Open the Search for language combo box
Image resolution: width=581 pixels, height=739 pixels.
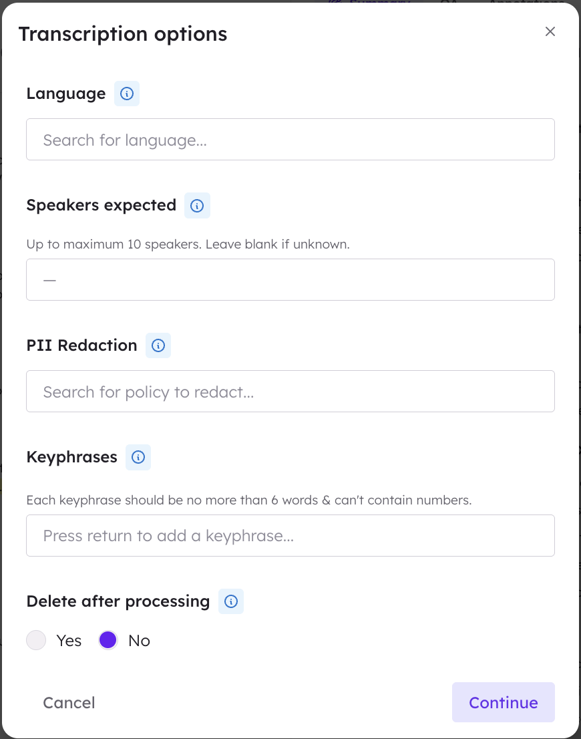[x=290, y=140]
